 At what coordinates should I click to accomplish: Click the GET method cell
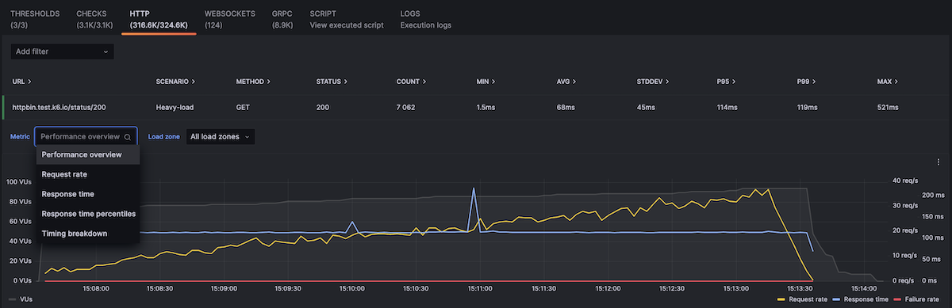244,107
